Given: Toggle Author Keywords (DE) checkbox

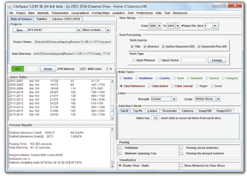Looking at the screenshot, I should (x=163, y=47).
